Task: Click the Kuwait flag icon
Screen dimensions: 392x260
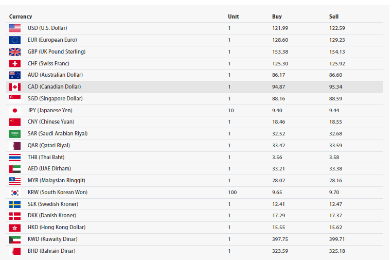Action: coord(15,239)
